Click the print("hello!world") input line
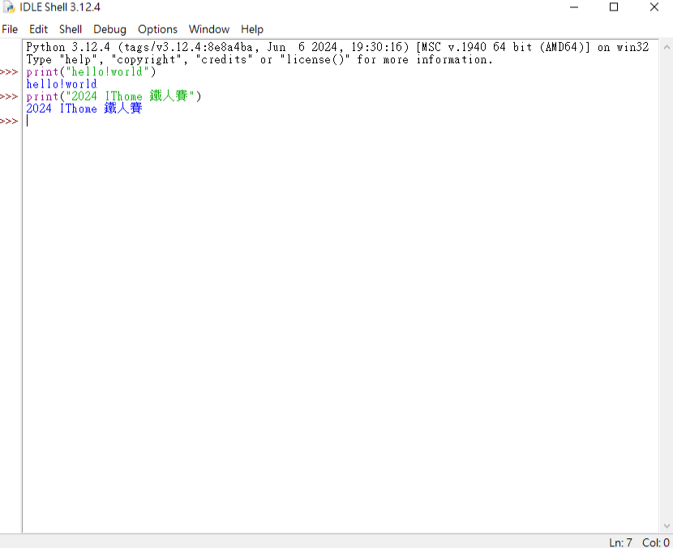This screenshot has height=548, width=673. tap(91, 71)
